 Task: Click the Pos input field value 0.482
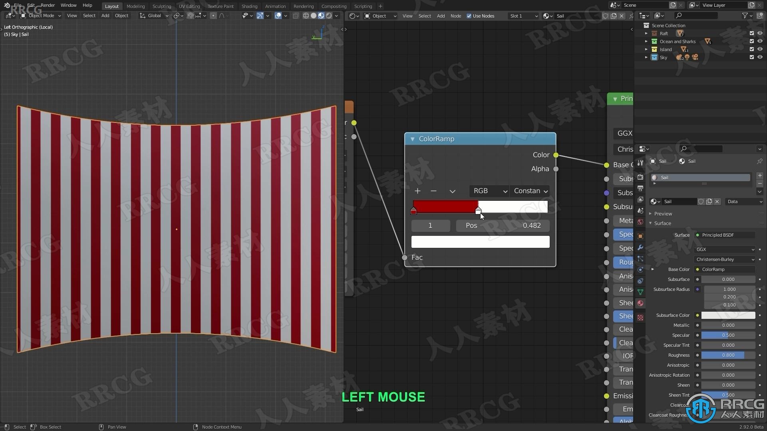(x=531, y=225)
